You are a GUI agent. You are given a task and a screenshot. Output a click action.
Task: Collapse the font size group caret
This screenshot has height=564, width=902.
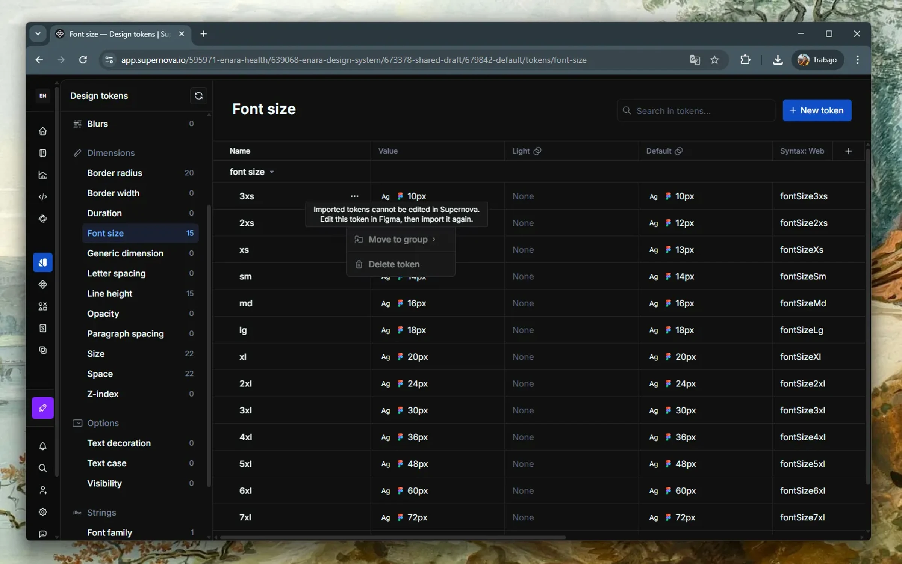272,172
